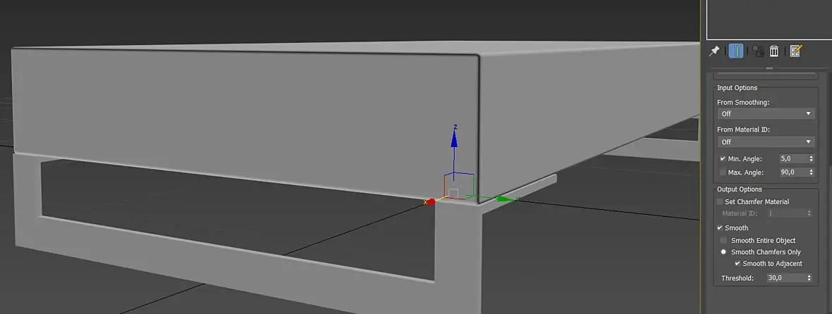Open the From Material ID dropdown
This screenshot has height=314, width=832.
(x=766, y=142)
